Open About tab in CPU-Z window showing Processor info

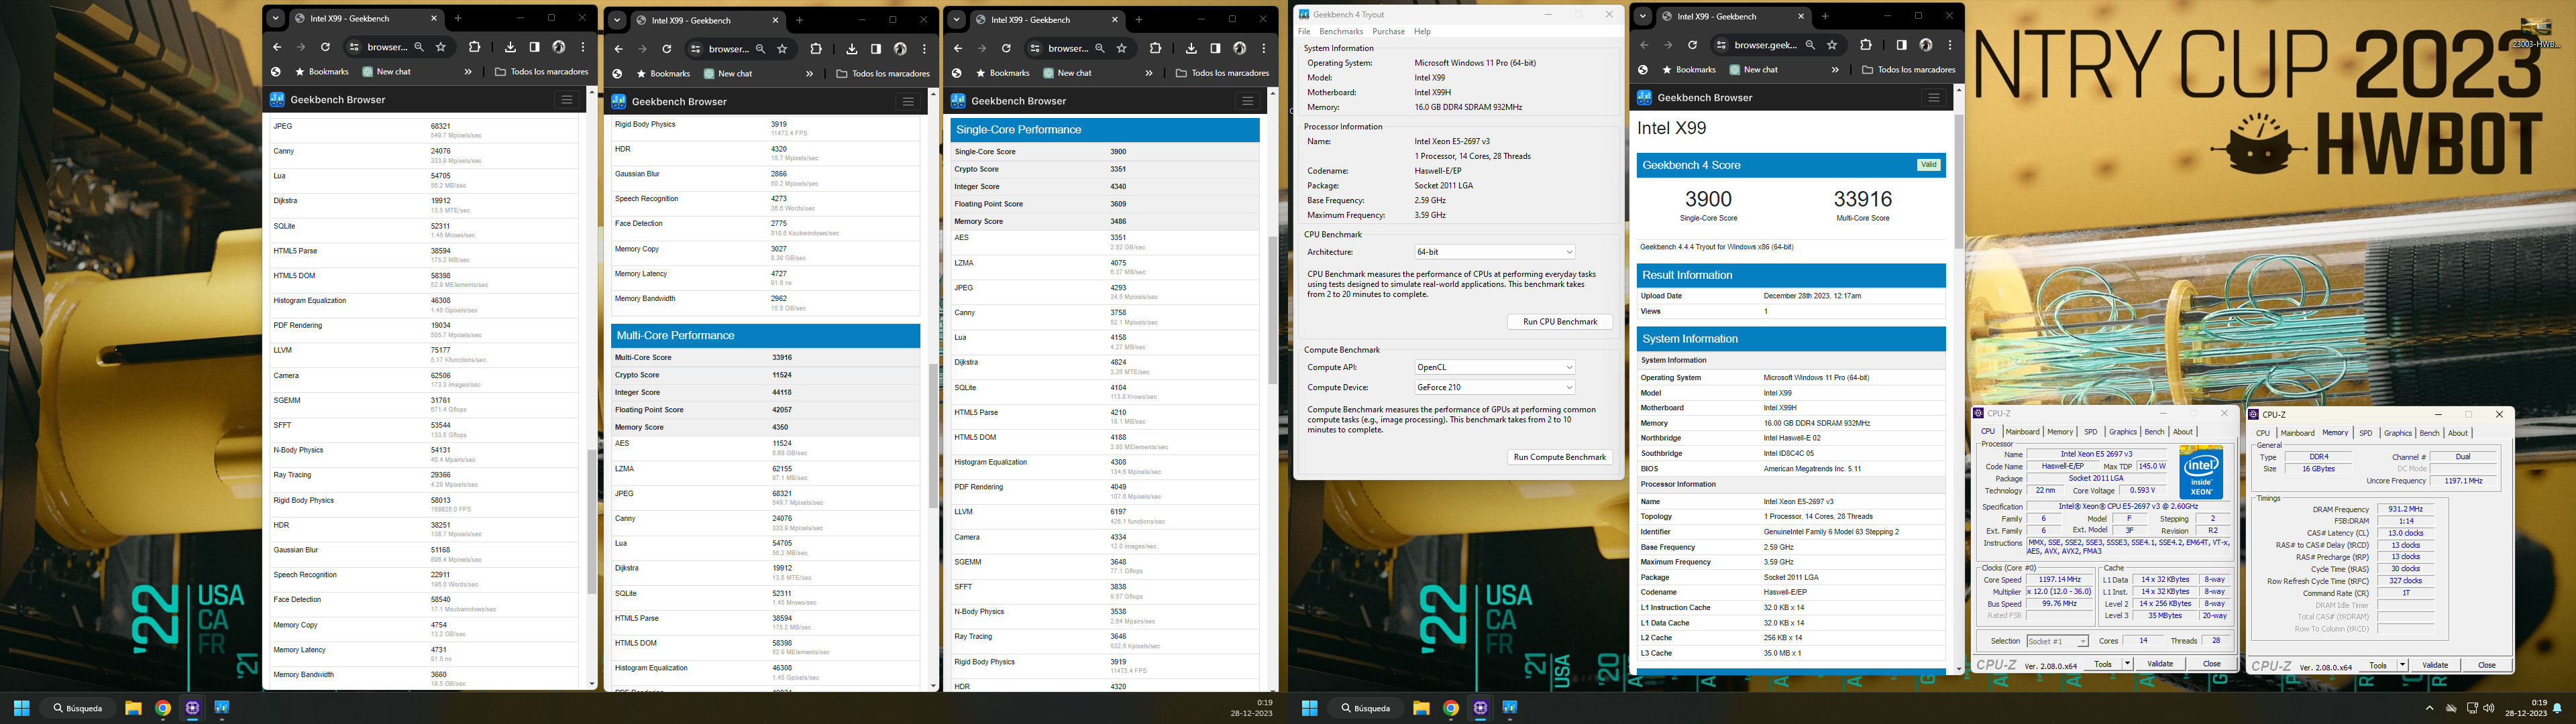click(x=2183, y=432)
